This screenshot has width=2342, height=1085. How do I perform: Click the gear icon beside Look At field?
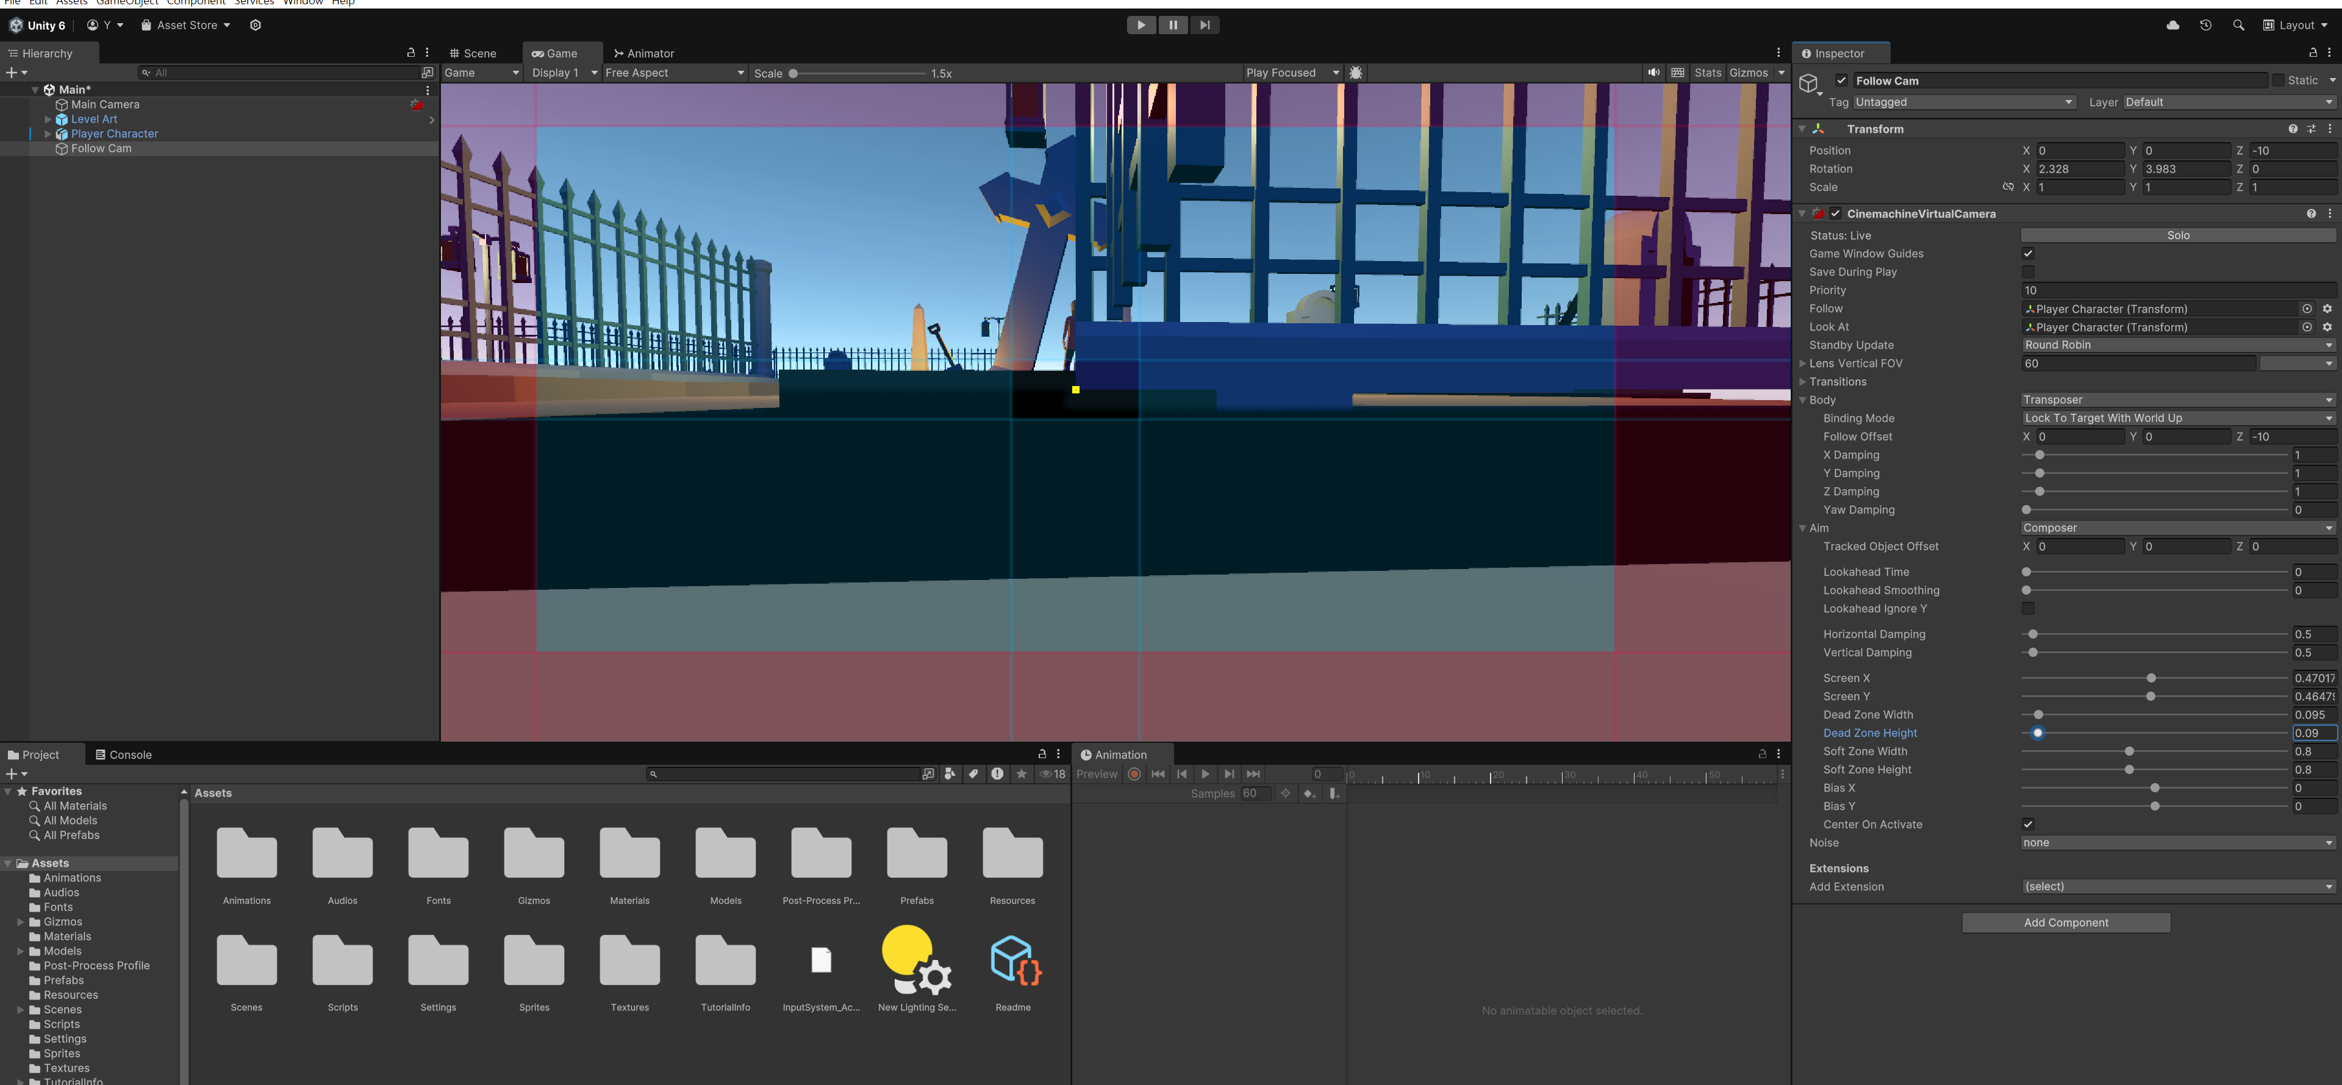pos(2327,328)
